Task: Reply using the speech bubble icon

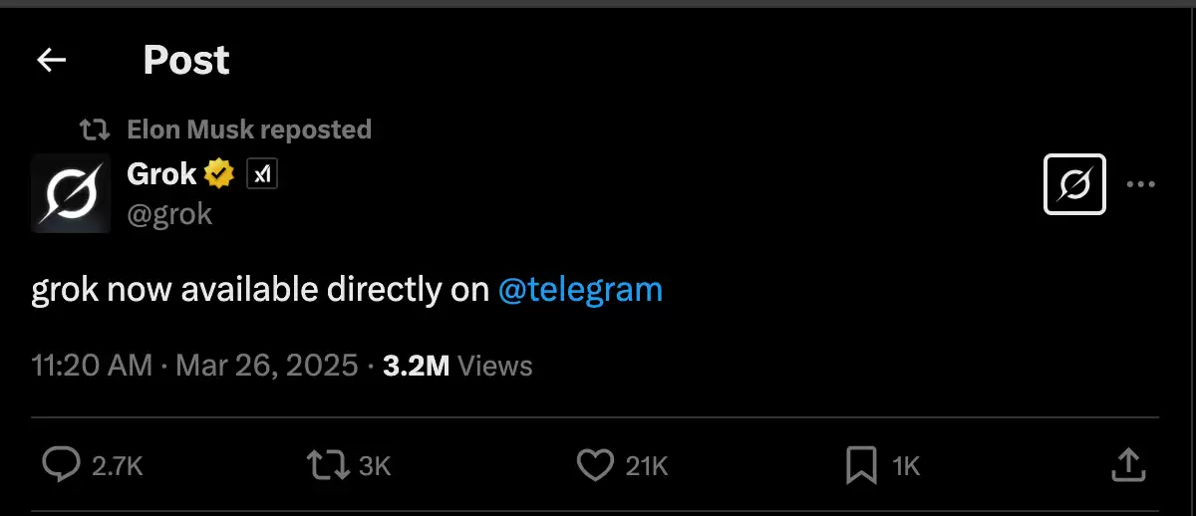Action: [x=62, y=464]
